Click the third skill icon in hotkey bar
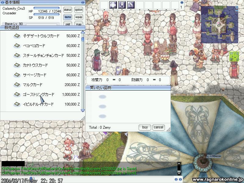Image resolution: width=244 pixels, height=183 pixels. (x=131, y=5)
